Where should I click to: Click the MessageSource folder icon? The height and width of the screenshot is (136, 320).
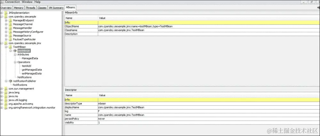11,36
